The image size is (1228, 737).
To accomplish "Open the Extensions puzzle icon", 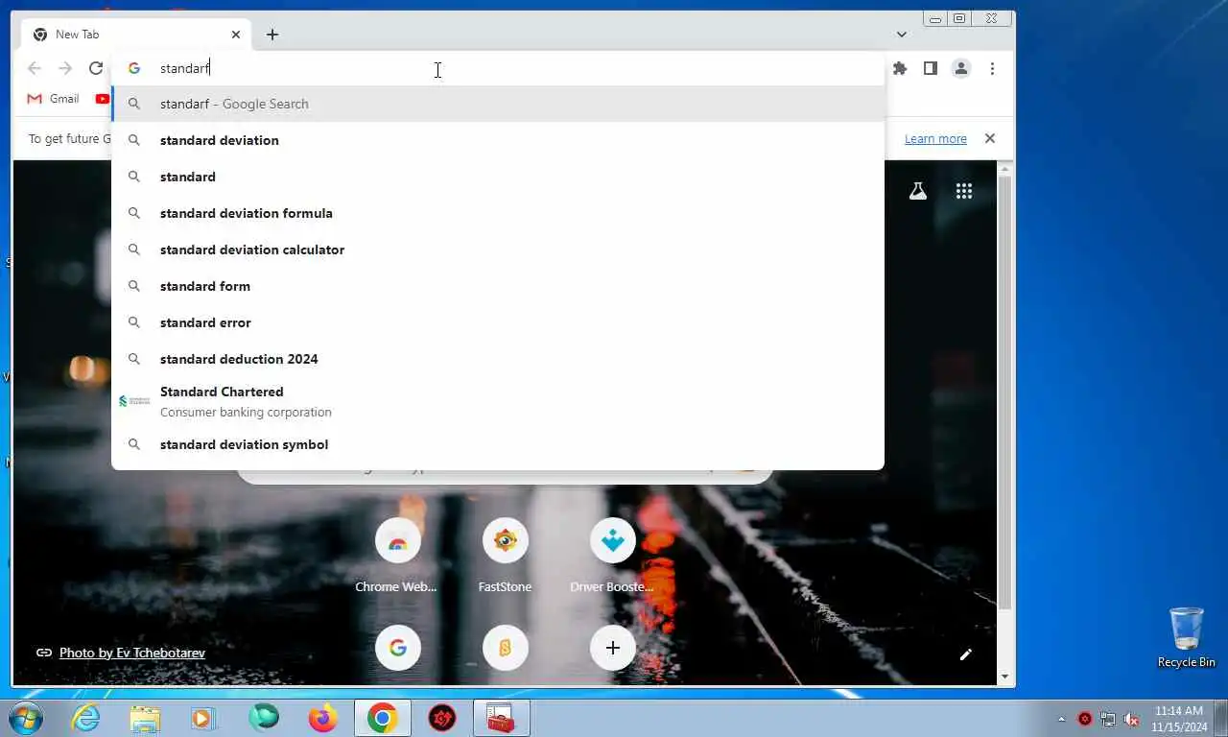I will (899, 68).
